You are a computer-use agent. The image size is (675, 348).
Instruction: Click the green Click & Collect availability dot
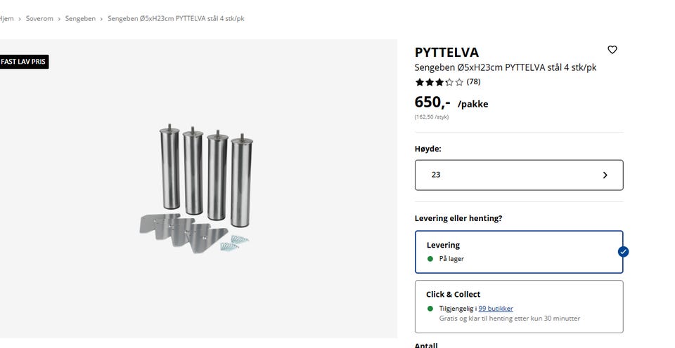click(430, 309)
